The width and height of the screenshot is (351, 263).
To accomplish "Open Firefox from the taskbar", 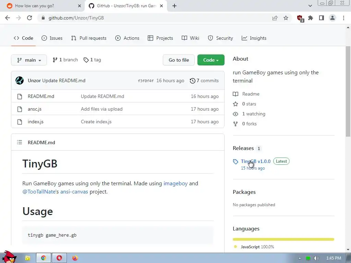I will [x=75, y=258].
